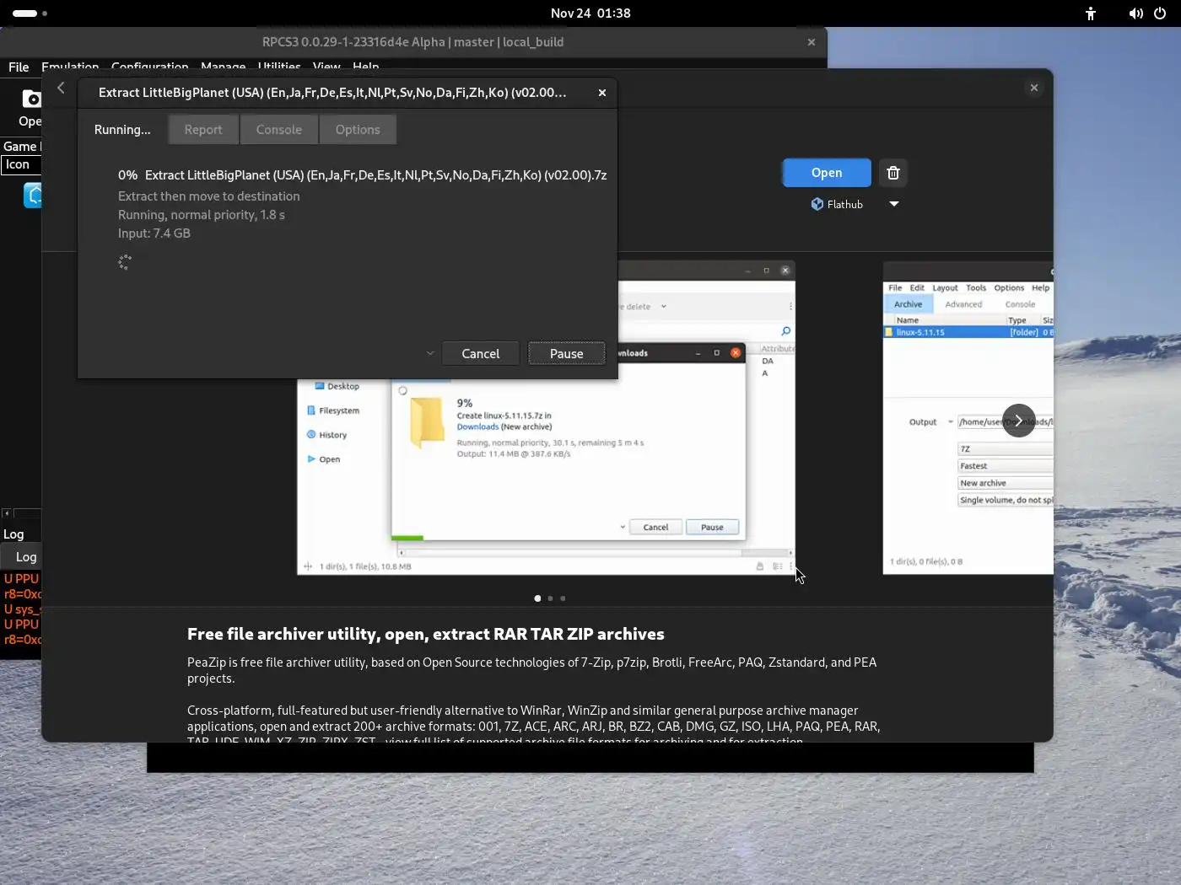Screen dimensions: 1181x885
Task: Click the power icon in top bar
Action: tap(1160, 13)
